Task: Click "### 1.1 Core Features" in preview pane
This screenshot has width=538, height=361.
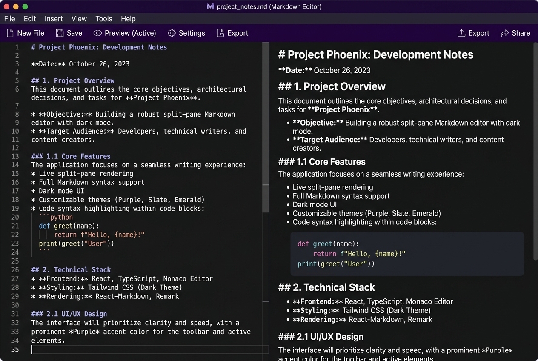Action: click(x=322, y=162)
